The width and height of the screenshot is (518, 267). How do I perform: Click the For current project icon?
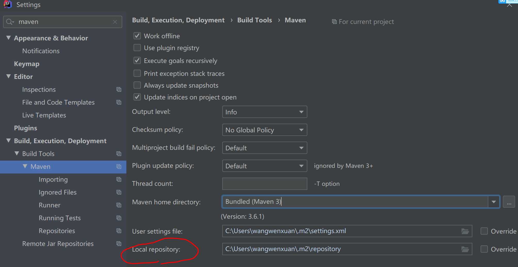[334, 22]
